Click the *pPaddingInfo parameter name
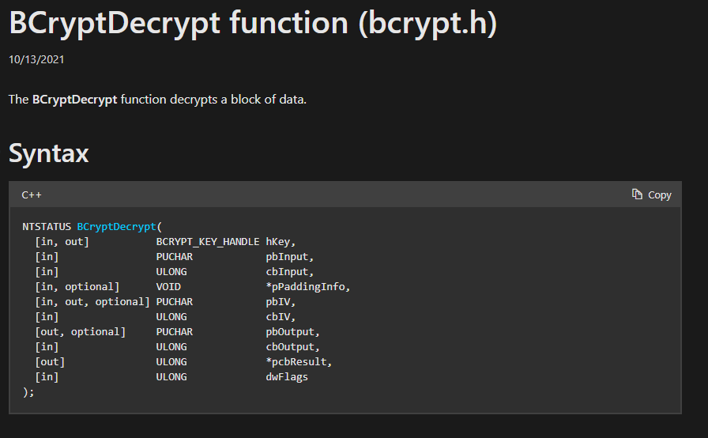 click(307, 287)
